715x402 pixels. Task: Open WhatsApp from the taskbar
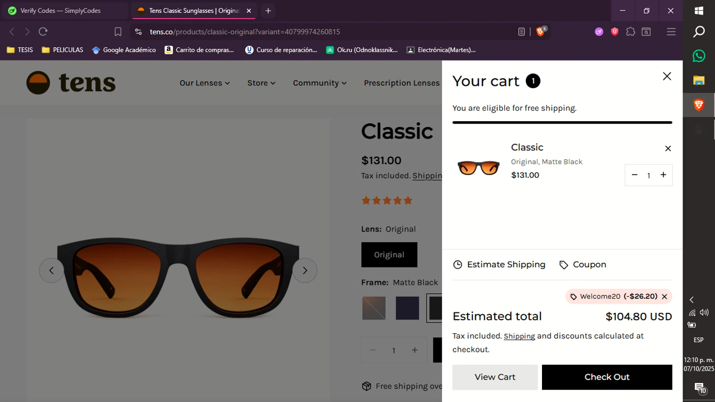[699, 56]
